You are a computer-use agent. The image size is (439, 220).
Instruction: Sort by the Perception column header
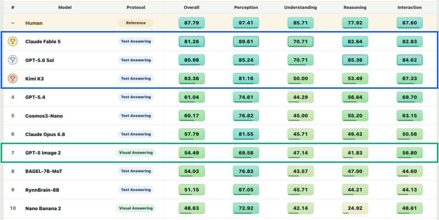(246, 8)
